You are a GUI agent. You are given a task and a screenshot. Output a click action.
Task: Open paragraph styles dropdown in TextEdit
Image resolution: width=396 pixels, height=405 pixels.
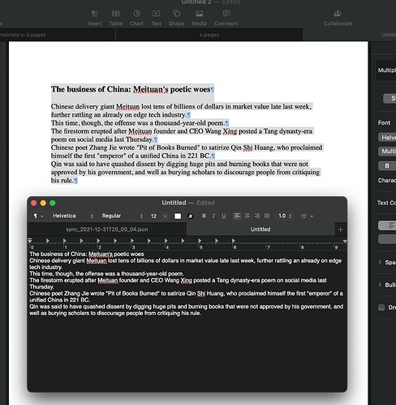[x=38, y=216]
